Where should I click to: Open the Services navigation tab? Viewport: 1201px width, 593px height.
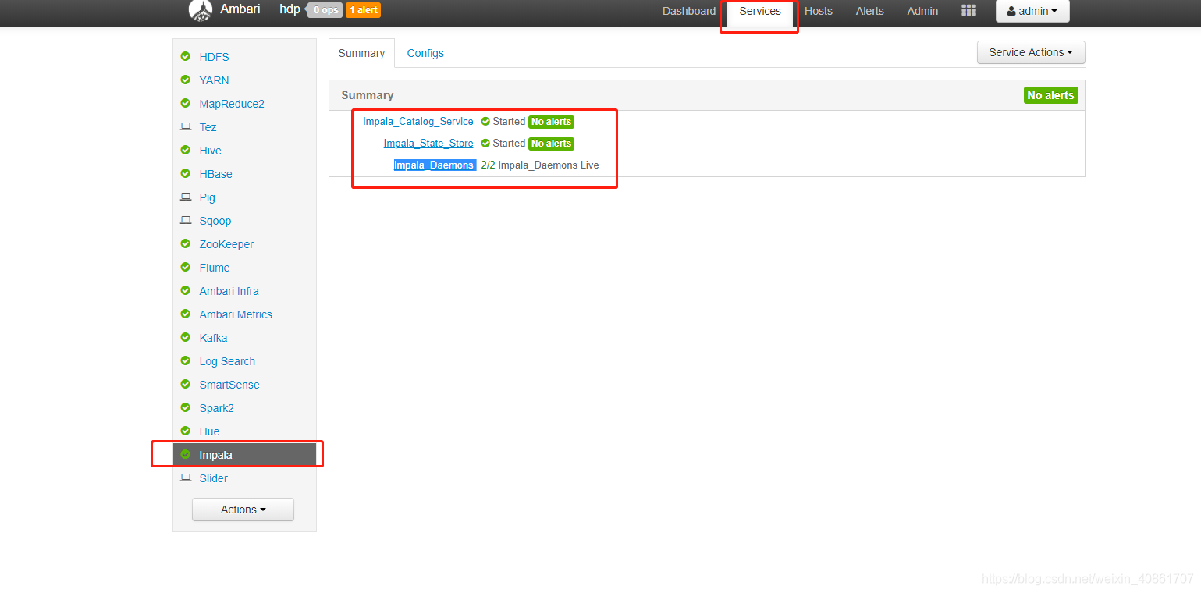pos(760,11)
